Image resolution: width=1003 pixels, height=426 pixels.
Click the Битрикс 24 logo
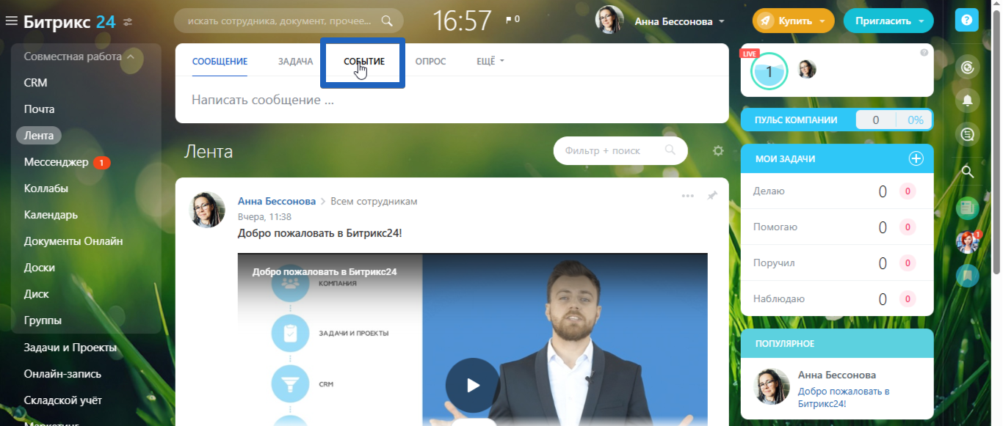69,21
